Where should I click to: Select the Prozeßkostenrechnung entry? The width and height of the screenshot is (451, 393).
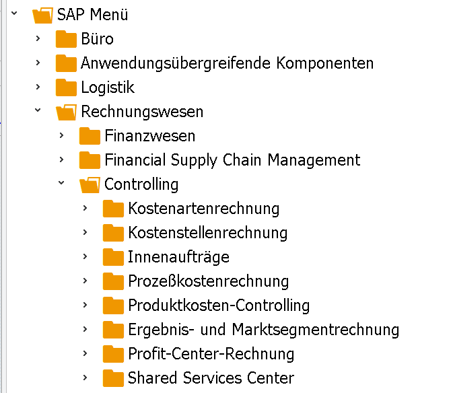click(x=209, y=281)
